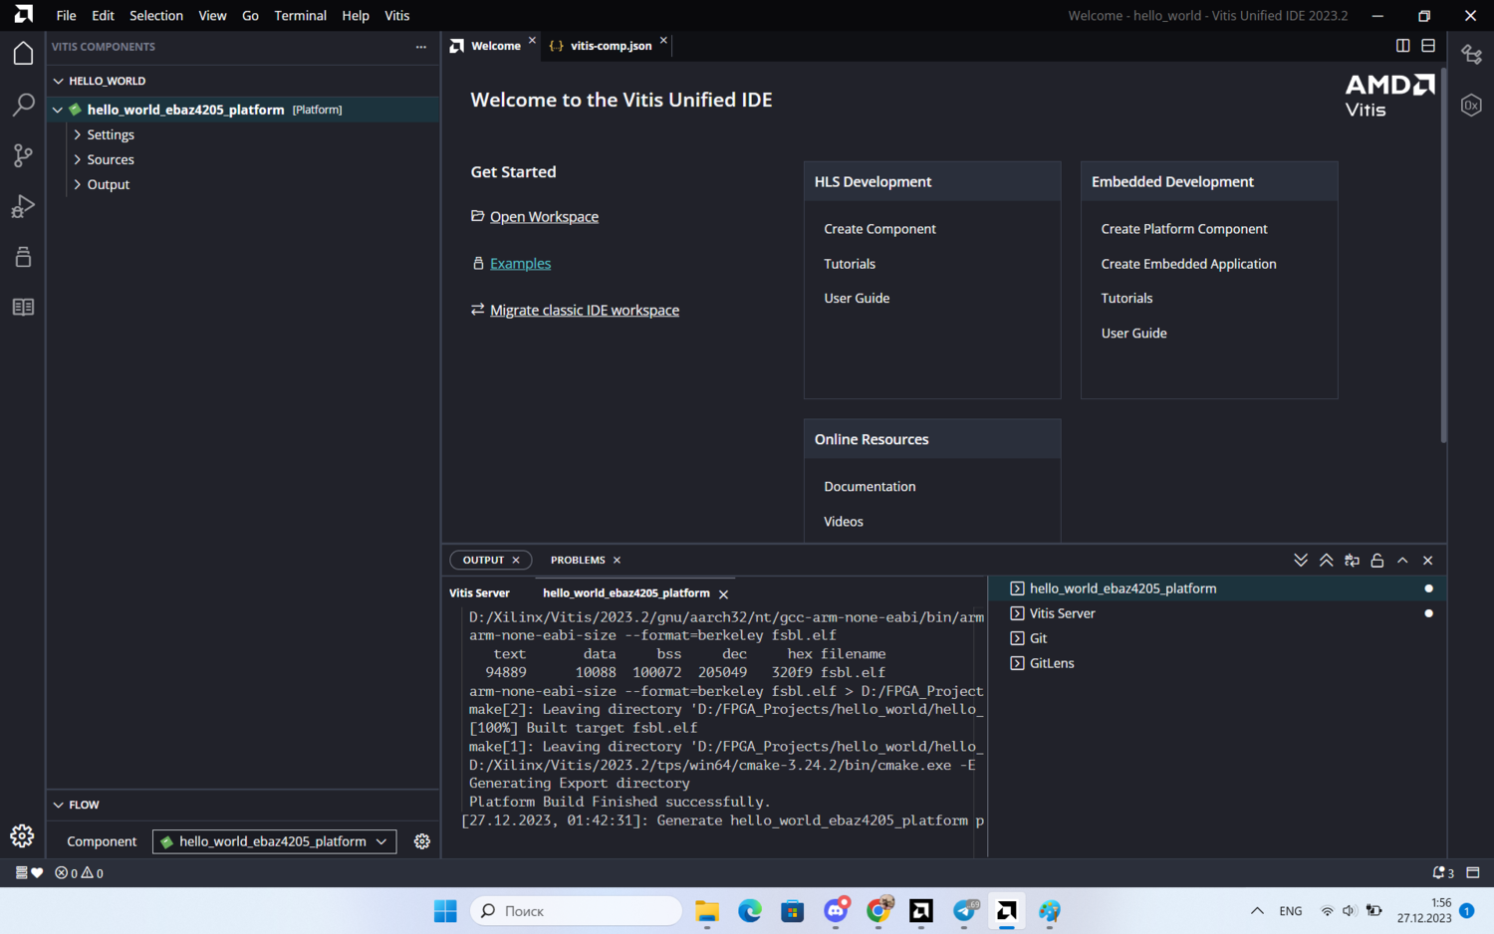Screen dimensions: 1494x934
Task: Expand the Settings tree node
Action: point(110,134)
